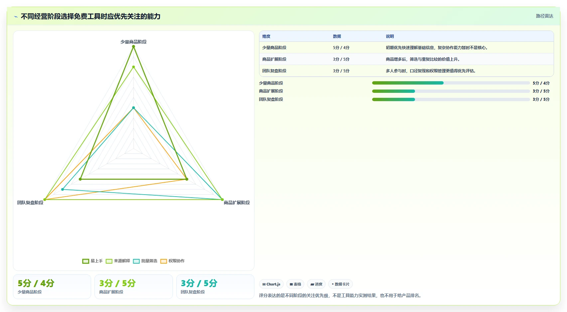Screen dimensions: 567x312
Task: Click the light green 来源解释 point on the 少量商品阶段 axis
Action: pos(134,67)
